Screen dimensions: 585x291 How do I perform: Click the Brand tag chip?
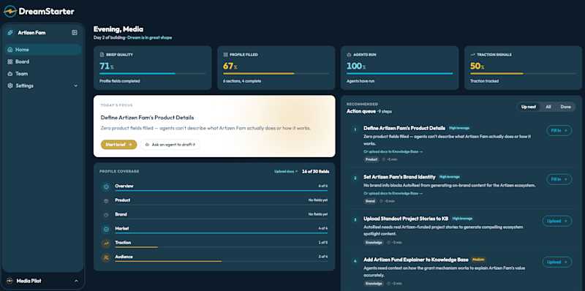pyautogui.click(x=370, y=201)
